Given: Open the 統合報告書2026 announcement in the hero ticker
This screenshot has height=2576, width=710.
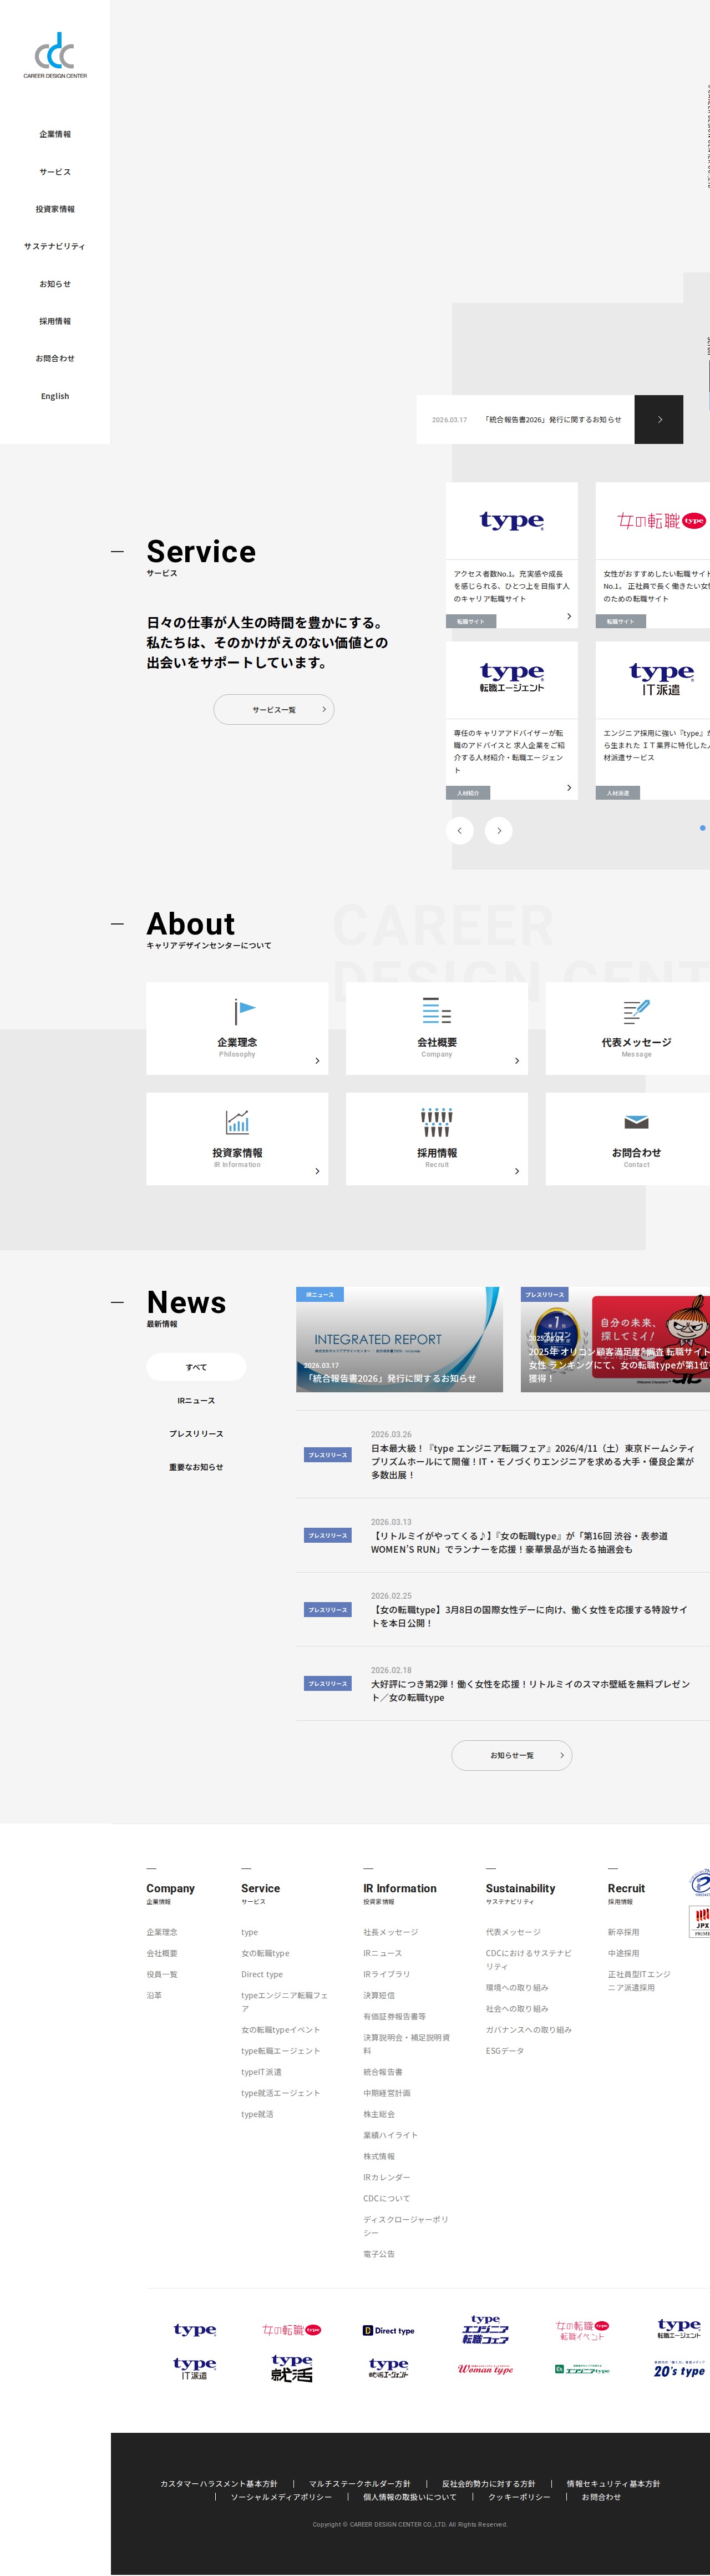Looking at the screenshot, I should [x=526, y=419].
